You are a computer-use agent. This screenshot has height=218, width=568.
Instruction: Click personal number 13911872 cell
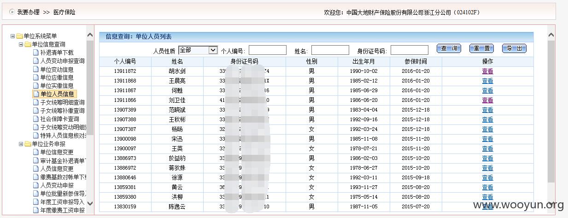coord(125,71)
